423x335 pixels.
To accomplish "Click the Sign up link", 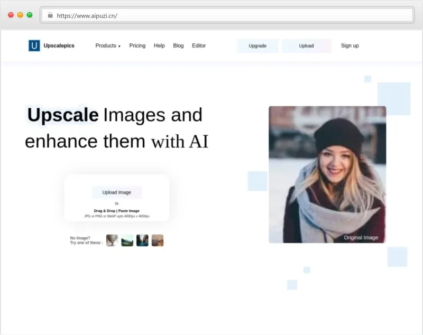I will click(350, 46).
